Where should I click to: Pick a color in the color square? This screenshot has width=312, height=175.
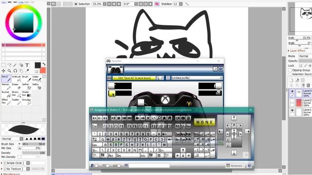[x=23, y=23]
